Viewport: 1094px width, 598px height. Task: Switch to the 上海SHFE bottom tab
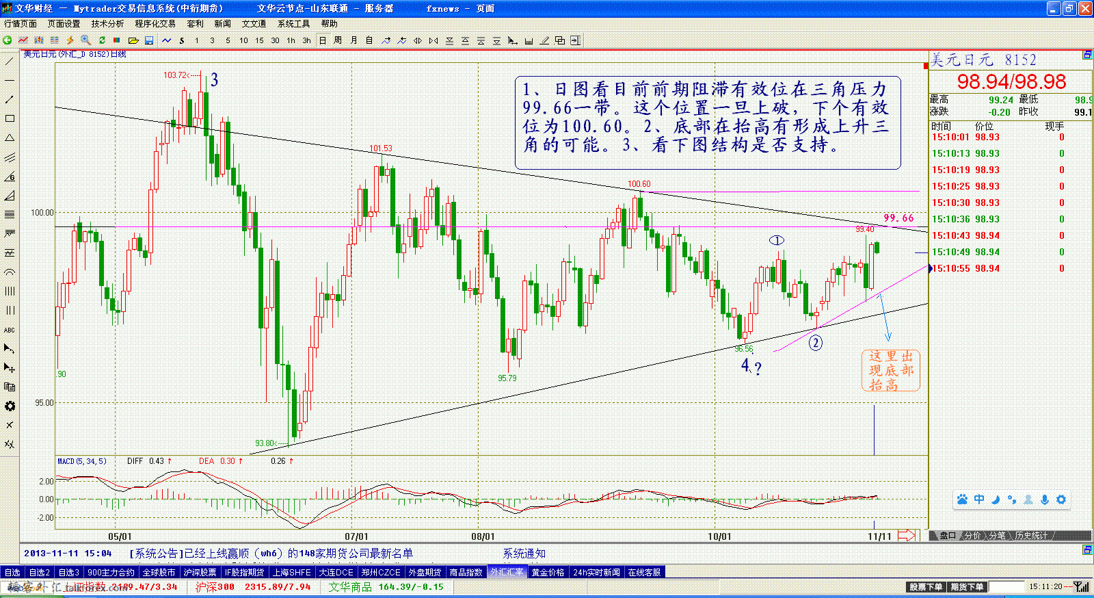tap(292, 572)
